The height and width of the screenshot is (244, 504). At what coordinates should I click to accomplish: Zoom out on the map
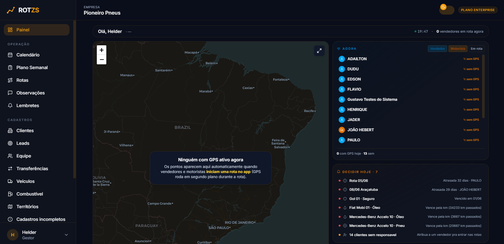102,60
